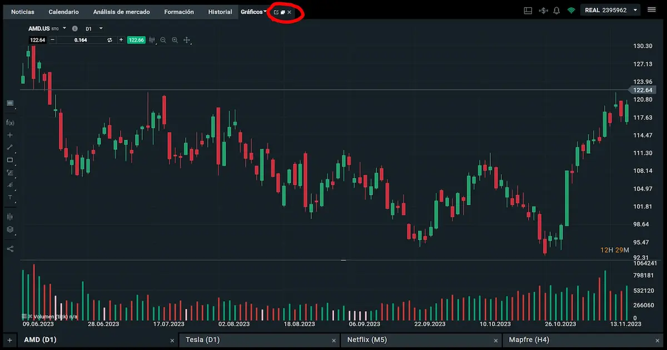
Task: Open the drawing line tool
Action: [x=10, y=148]
